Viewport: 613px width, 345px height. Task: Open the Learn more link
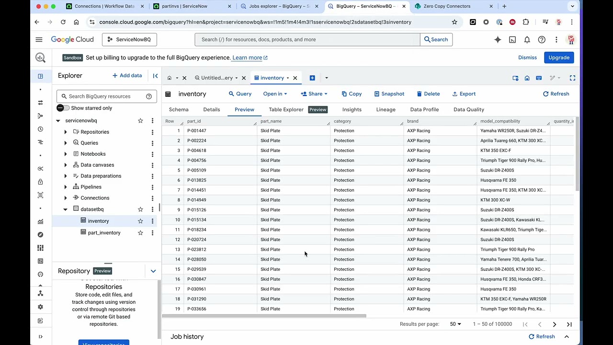(250, 57)
